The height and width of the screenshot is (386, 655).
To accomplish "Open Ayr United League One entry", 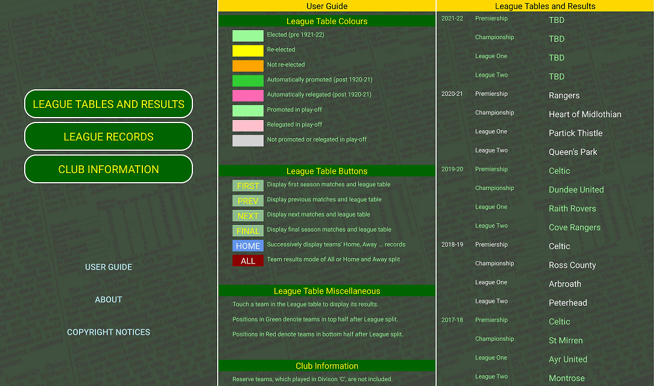I will tap(546, 359).
